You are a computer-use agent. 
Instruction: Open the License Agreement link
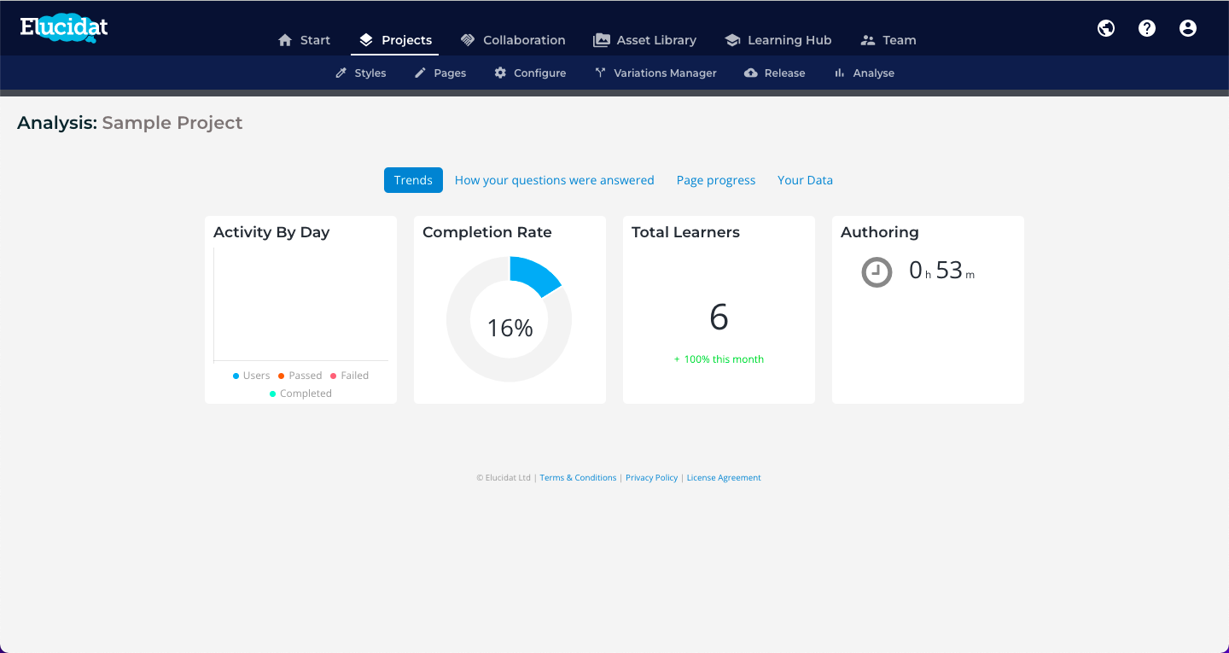(x=724, y=478)
